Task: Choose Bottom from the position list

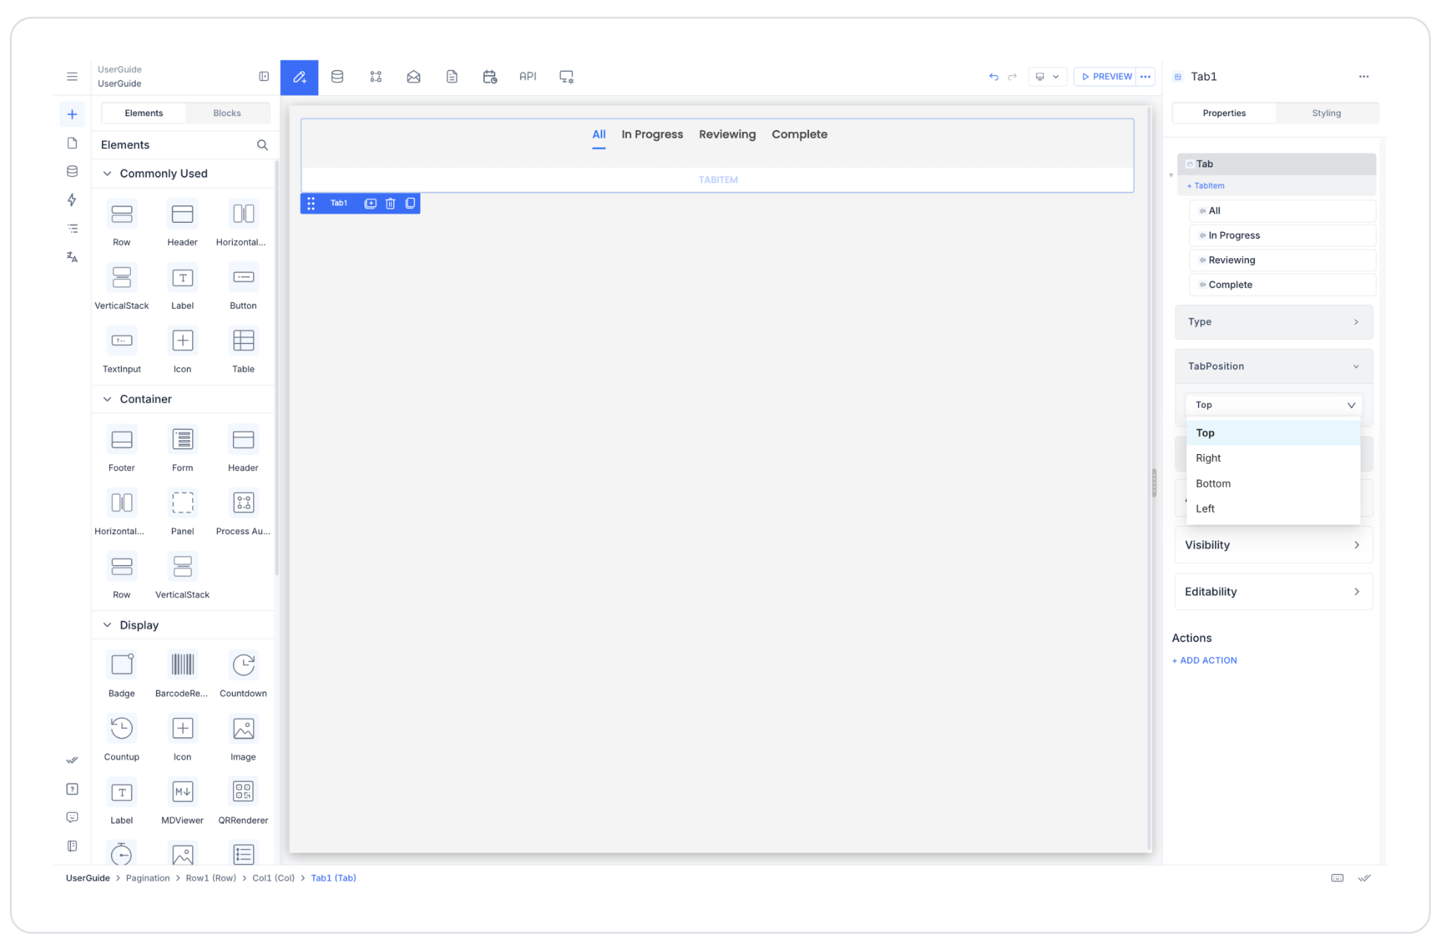Action: coord(1213,484)
